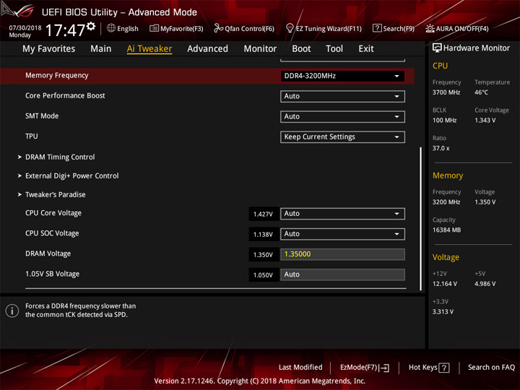Click the 1.05V SB Voltage 1.050V reading
Image resolution: width=520 pixels, height=390 pixels.
tap(263, 275)
